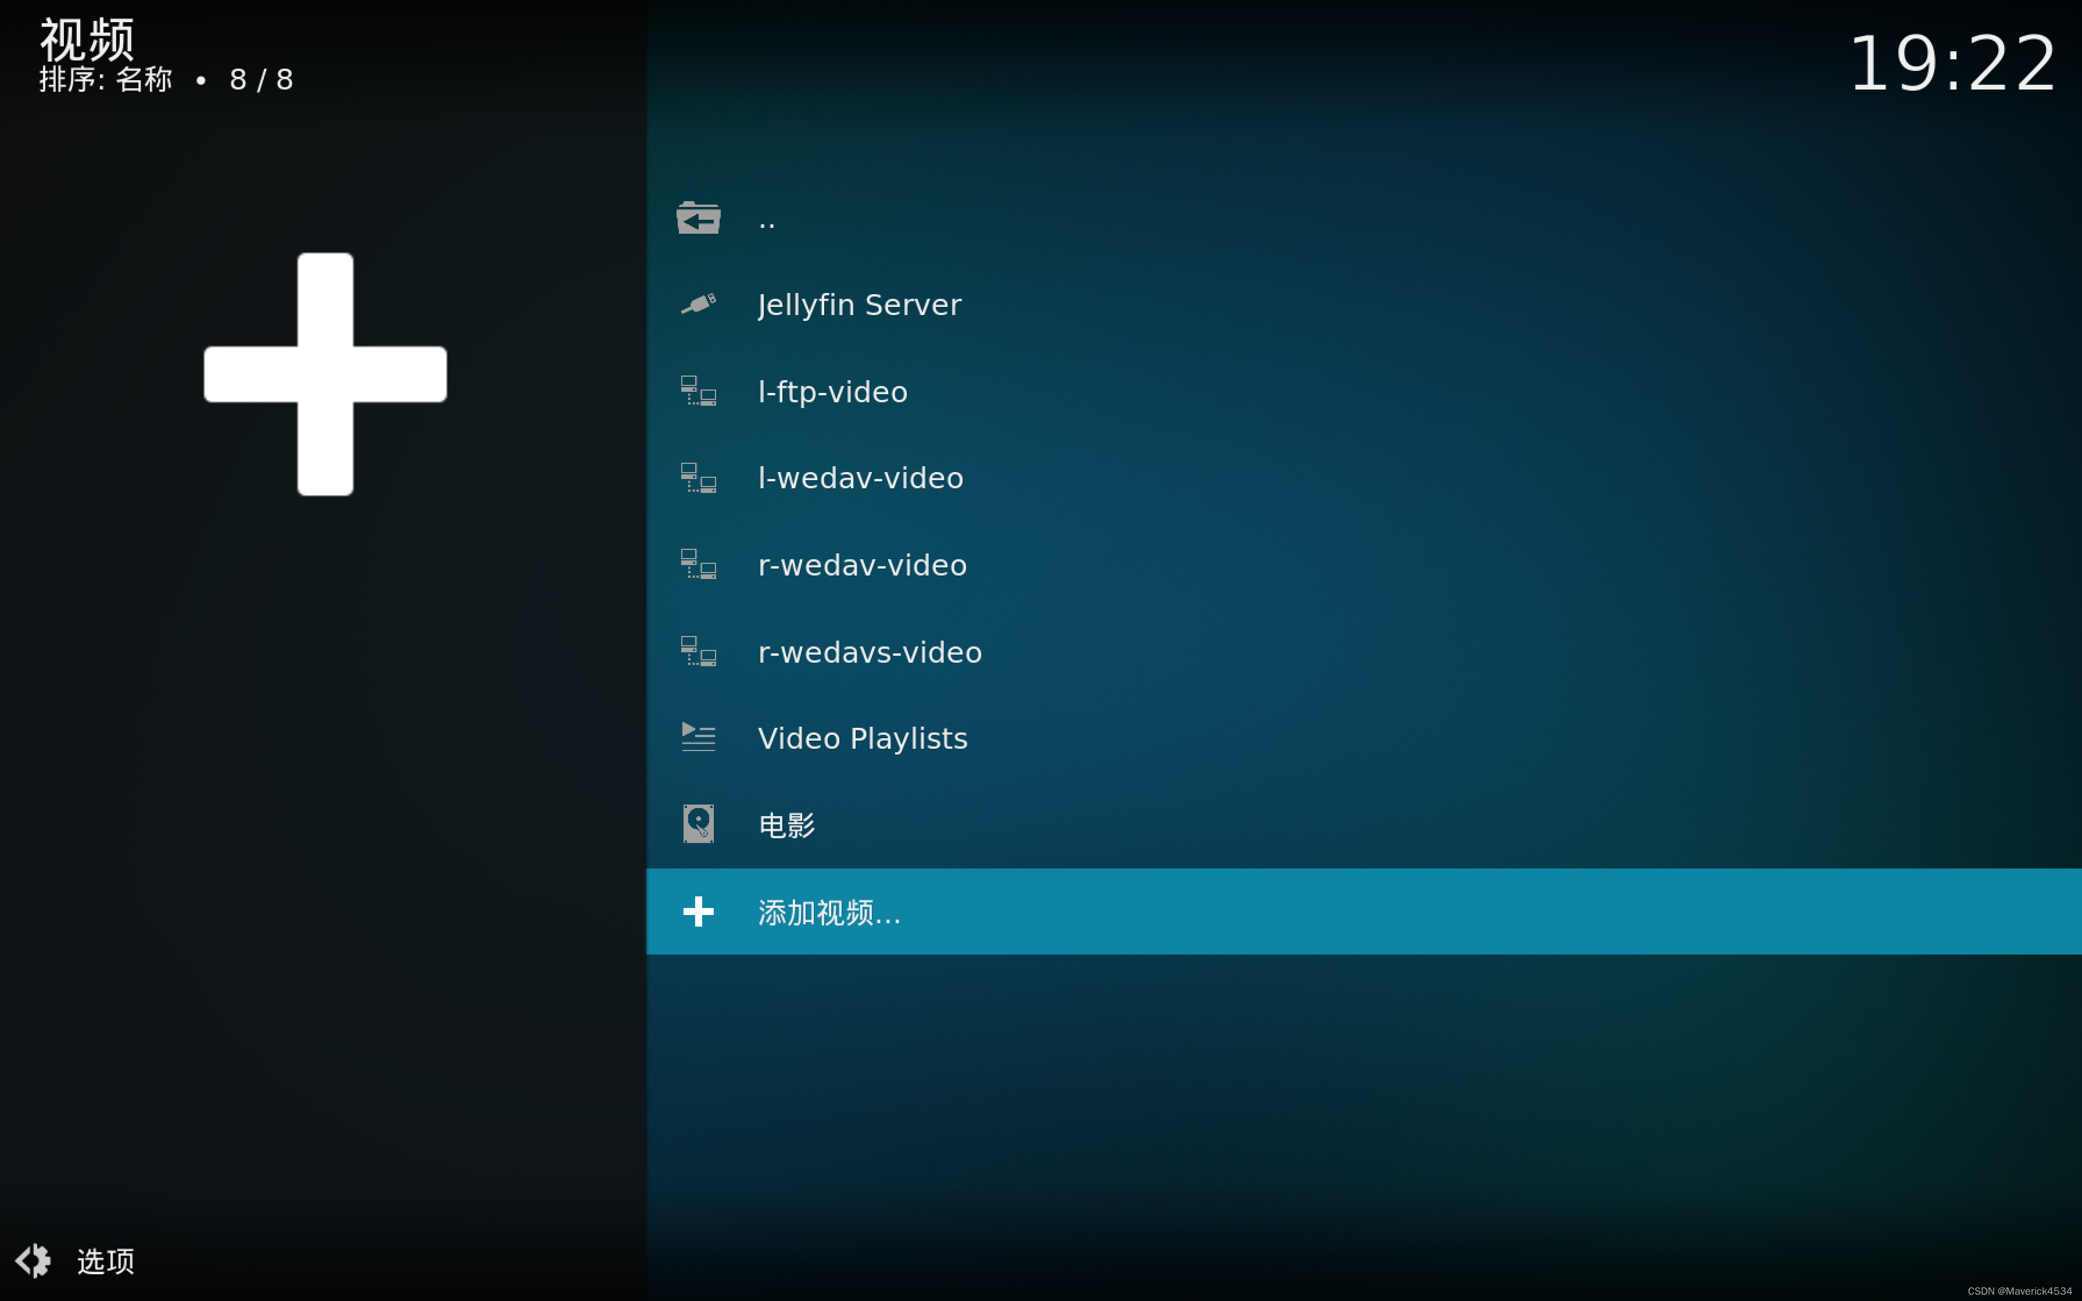Click the l-ftp-video network share icon
This screenshot has width=2082, height=1301.
point(697,391)
